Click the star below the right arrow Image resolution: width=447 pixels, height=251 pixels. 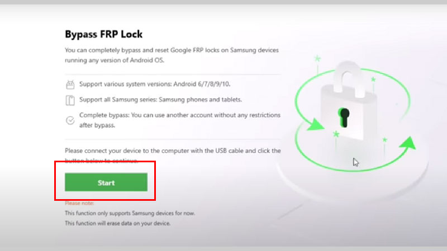(x=385, y=140)
